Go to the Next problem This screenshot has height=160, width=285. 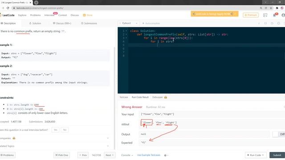pos(110,155)
